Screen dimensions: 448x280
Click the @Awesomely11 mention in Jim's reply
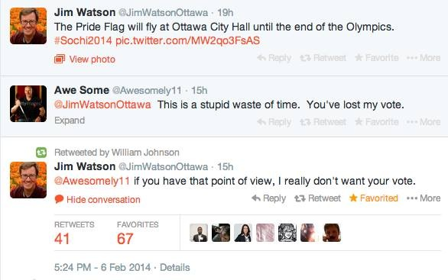click(x=92, y=181)
